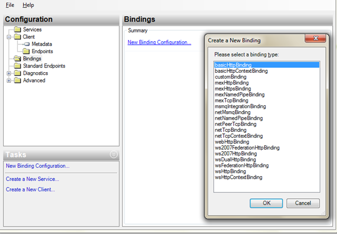Select netPeerTcpBinding in the list
337x234 pixels.
point(266,124)
